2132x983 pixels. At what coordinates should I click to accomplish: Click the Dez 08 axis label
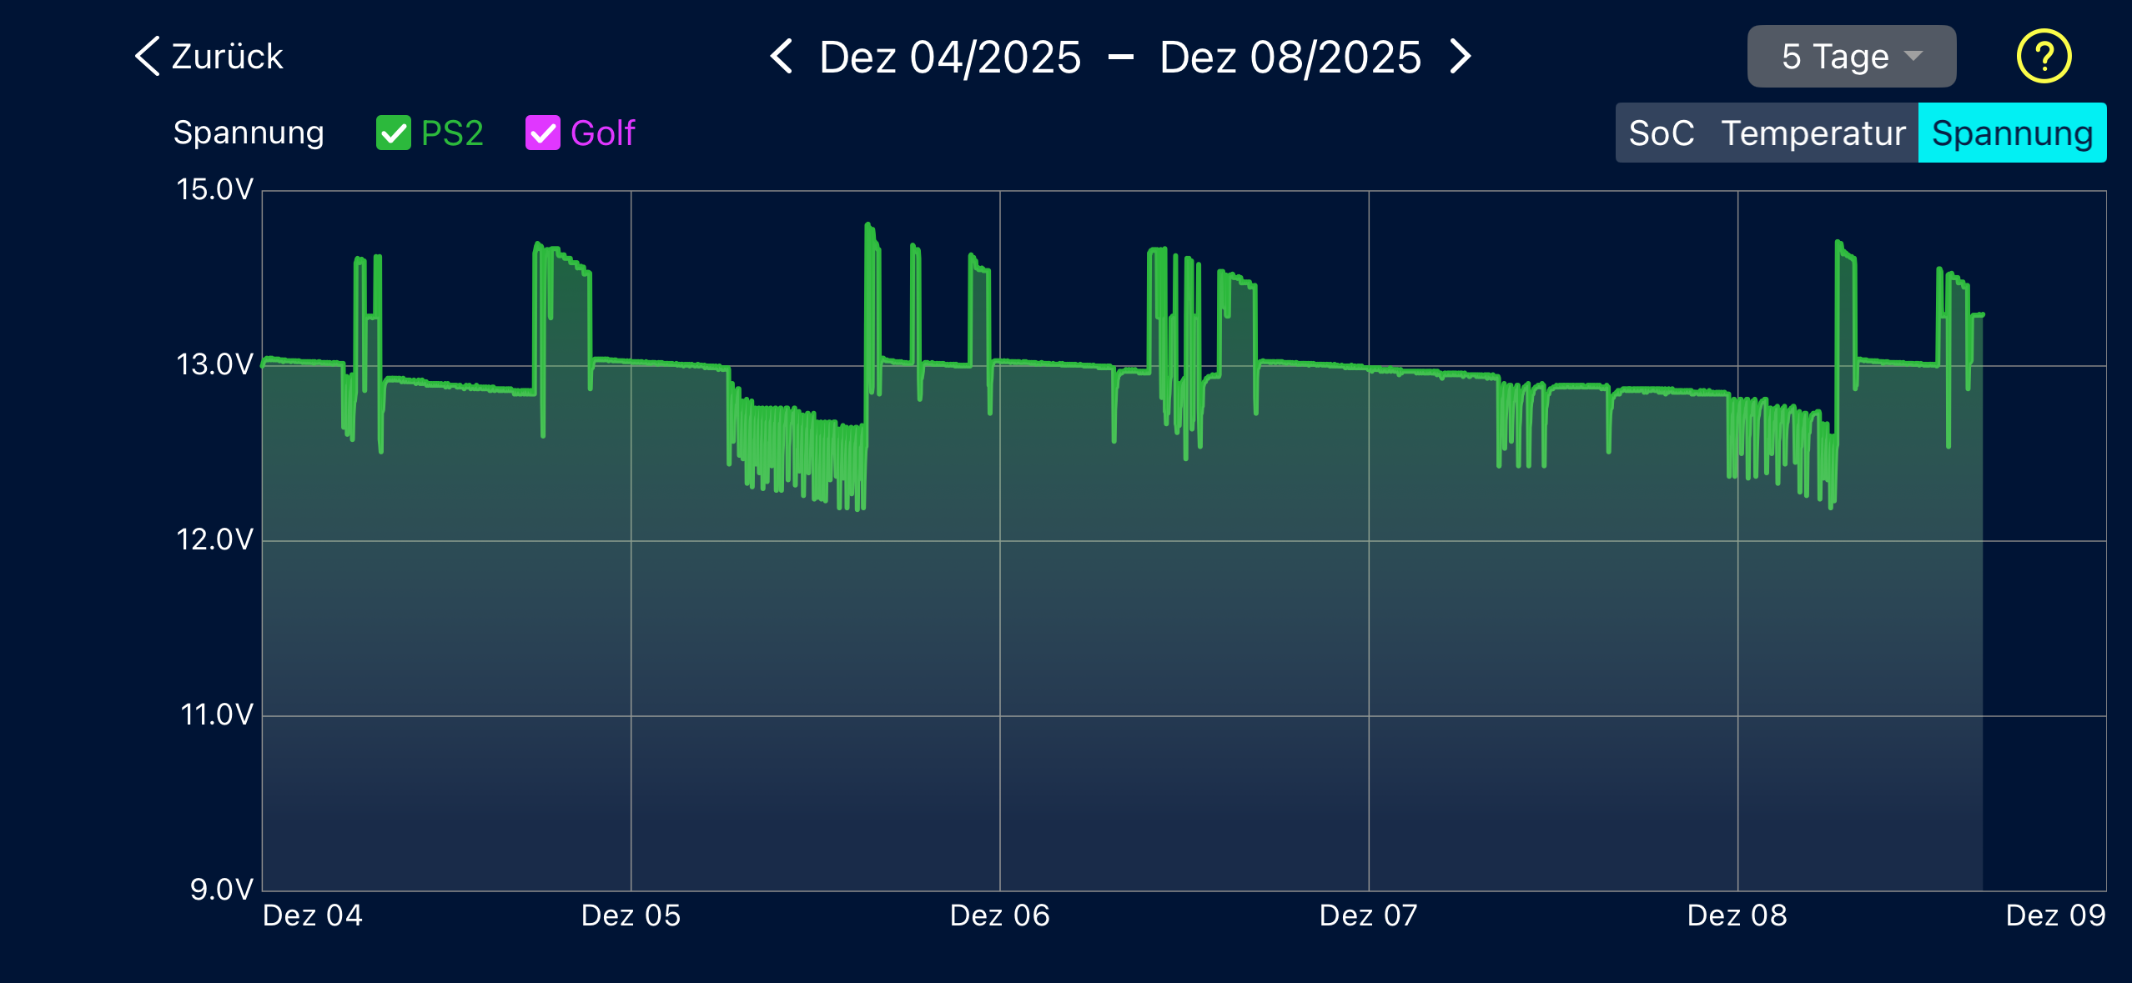coord(1737,915)
